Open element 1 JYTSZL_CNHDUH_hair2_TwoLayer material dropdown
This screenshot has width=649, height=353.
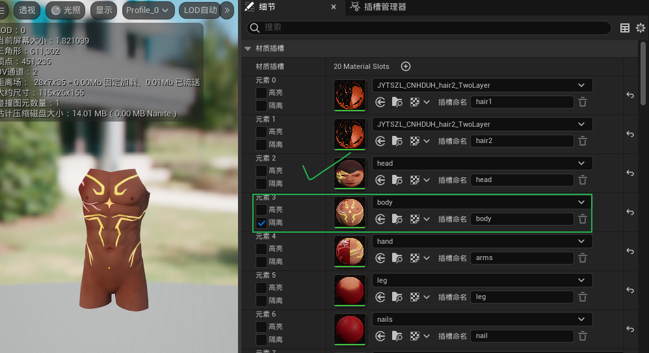482,124
